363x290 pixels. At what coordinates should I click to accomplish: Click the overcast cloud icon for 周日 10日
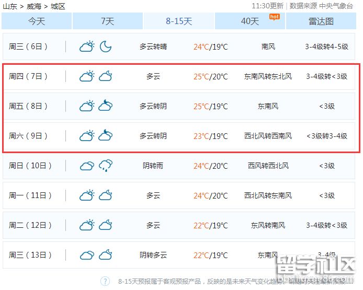[x=87, y=166]
